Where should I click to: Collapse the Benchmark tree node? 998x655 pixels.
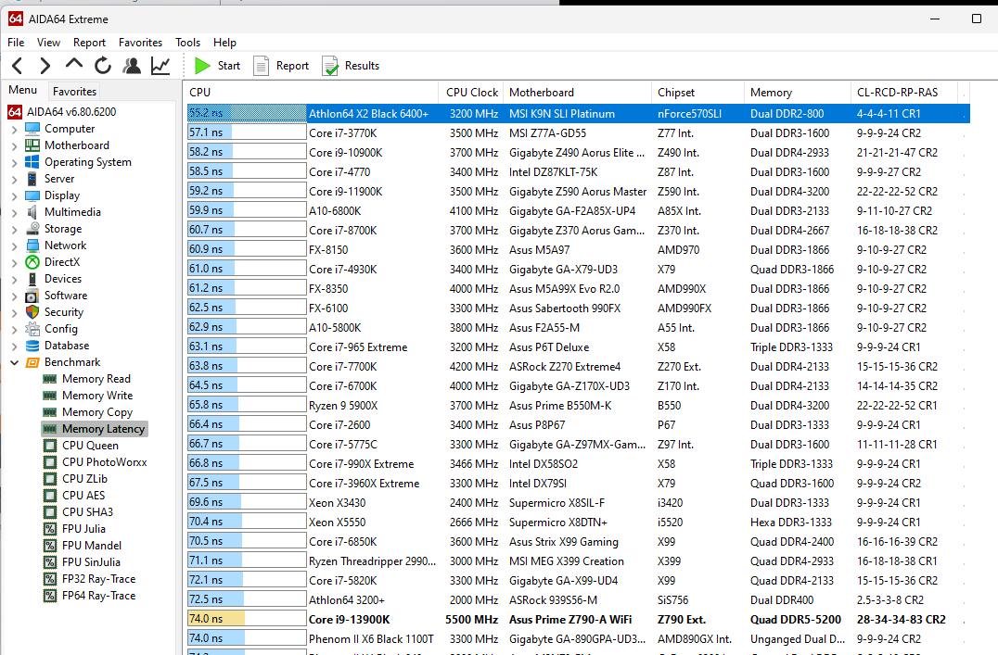(x=14, y=362)
